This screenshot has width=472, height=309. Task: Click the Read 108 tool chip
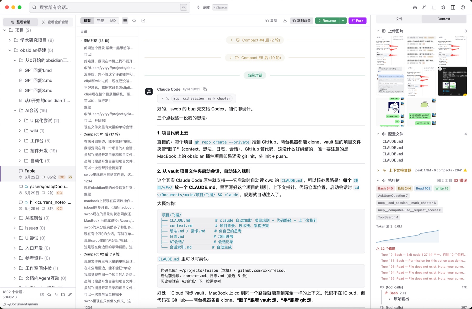[423, 188]
